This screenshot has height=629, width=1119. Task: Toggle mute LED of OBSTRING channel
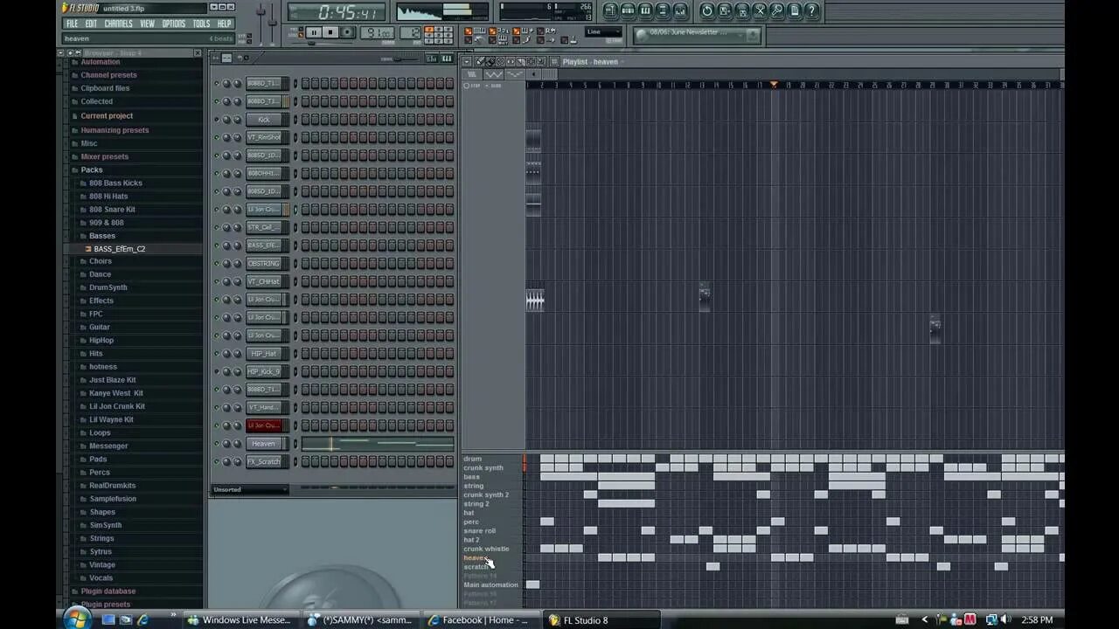pyautogui.click(x=217, y=264)
